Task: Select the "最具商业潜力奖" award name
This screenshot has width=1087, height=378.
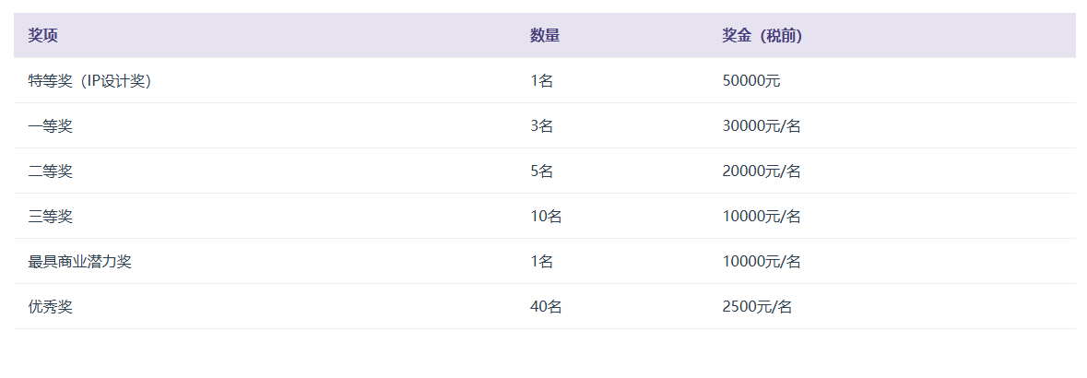Action: click(80, 262)
